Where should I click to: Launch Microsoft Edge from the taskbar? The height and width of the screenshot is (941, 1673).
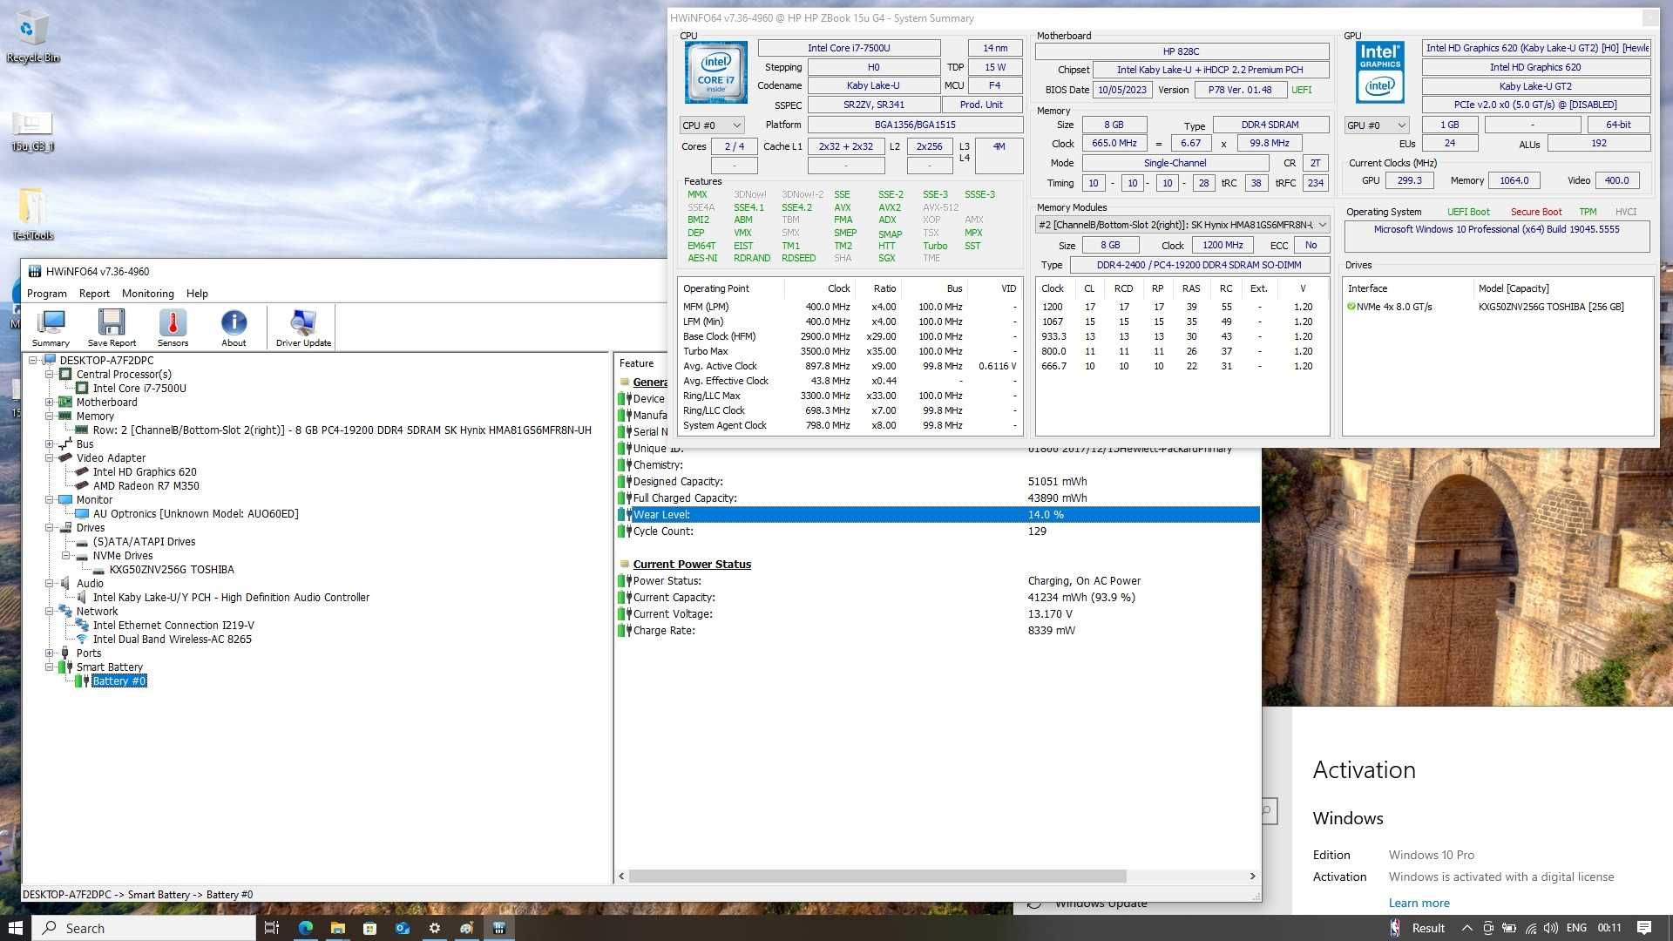pos(305,928)
